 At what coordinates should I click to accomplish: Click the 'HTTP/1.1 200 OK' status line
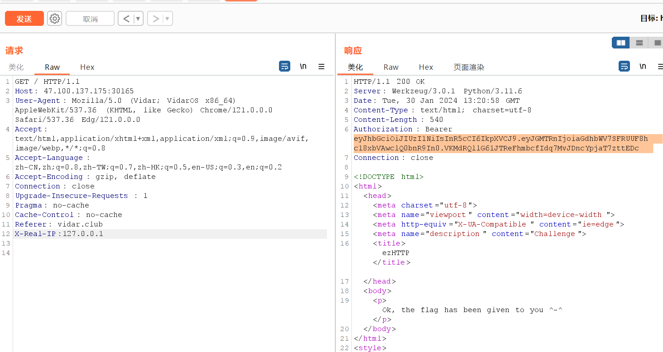coord(389,82)
